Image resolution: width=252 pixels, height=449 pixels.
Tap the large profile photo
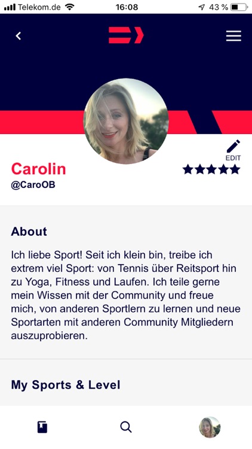(x=126, y=121)
